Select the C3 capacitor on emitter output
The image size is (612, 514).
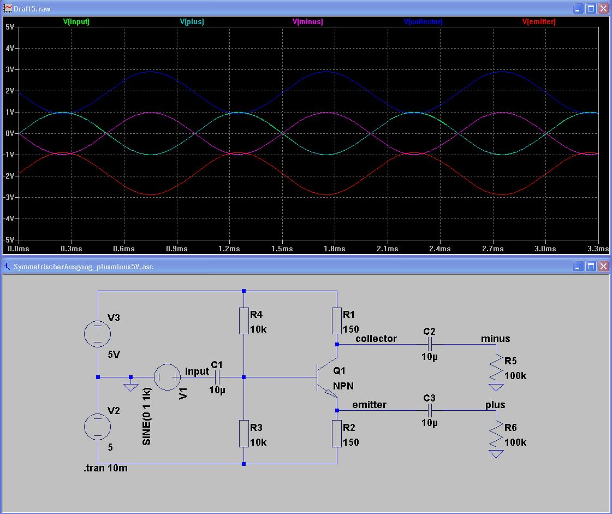click(430, 411)
